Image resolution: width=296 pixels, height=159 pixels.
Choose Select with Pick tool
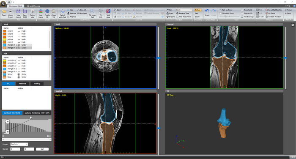click(x=63, y=14)
